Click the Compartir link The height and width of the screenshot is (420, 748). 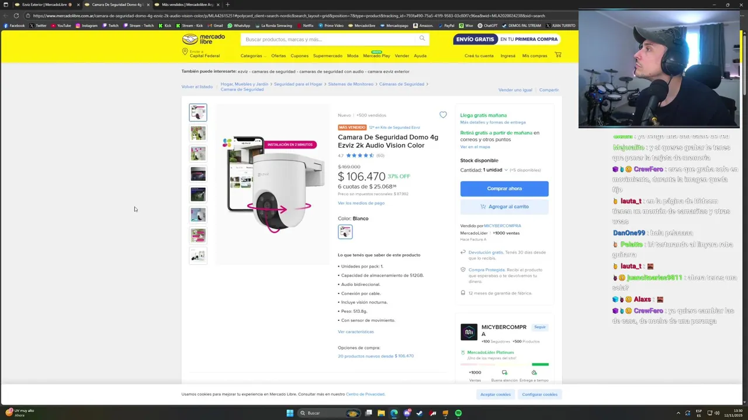coord(549,90)
